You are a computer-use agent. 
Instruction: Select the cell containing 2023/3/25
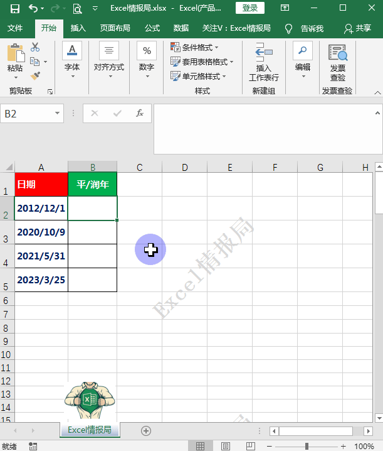41,280
